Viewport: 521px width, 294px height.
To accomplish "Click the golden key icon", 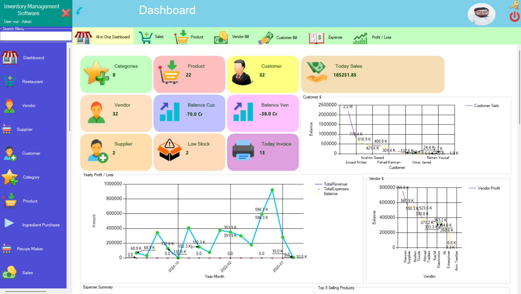I will tap(514, 5).
